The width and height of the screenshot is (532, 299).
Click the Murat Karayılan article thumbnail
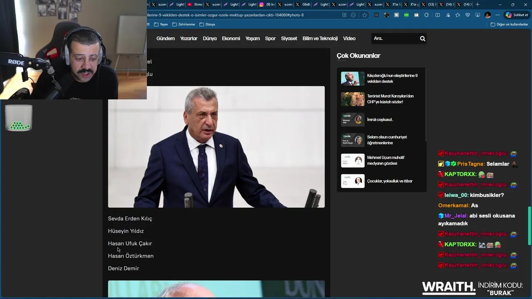click(352, 99)
